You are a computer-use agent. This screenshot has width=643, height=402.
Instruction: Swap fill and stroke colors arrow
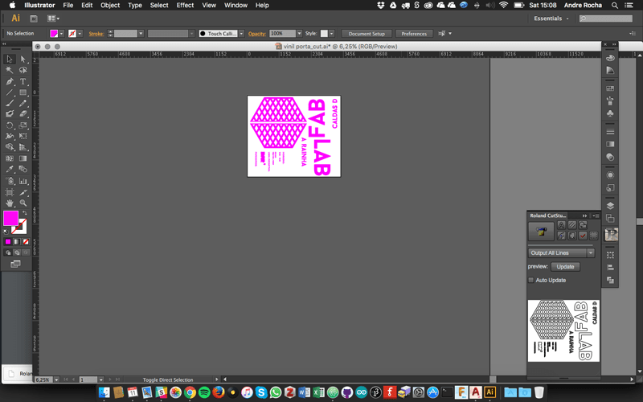(25, 213)
